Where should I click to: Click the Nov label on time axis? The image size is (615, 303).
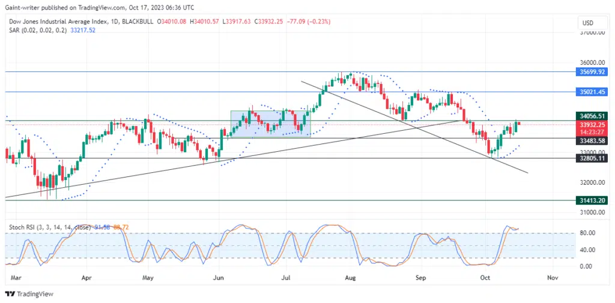point(553,278)
